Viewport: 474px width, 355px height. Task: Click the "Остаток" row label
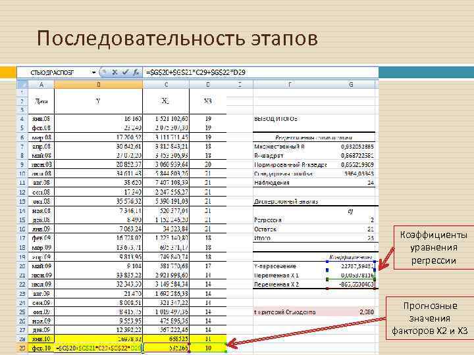click(x=265, y=229)
